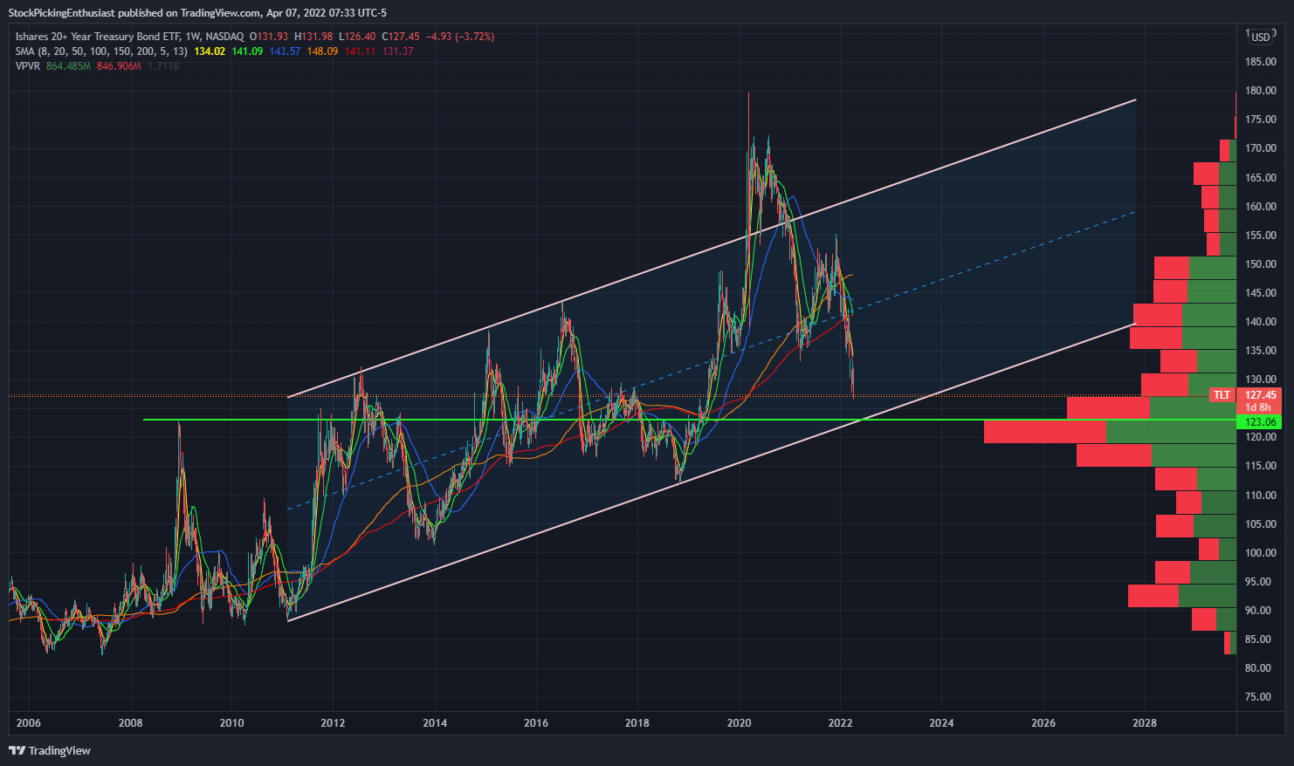The image size is (1294, 766).
Task: Click the 180.00 price axis label
Action: click(1261, 91)
